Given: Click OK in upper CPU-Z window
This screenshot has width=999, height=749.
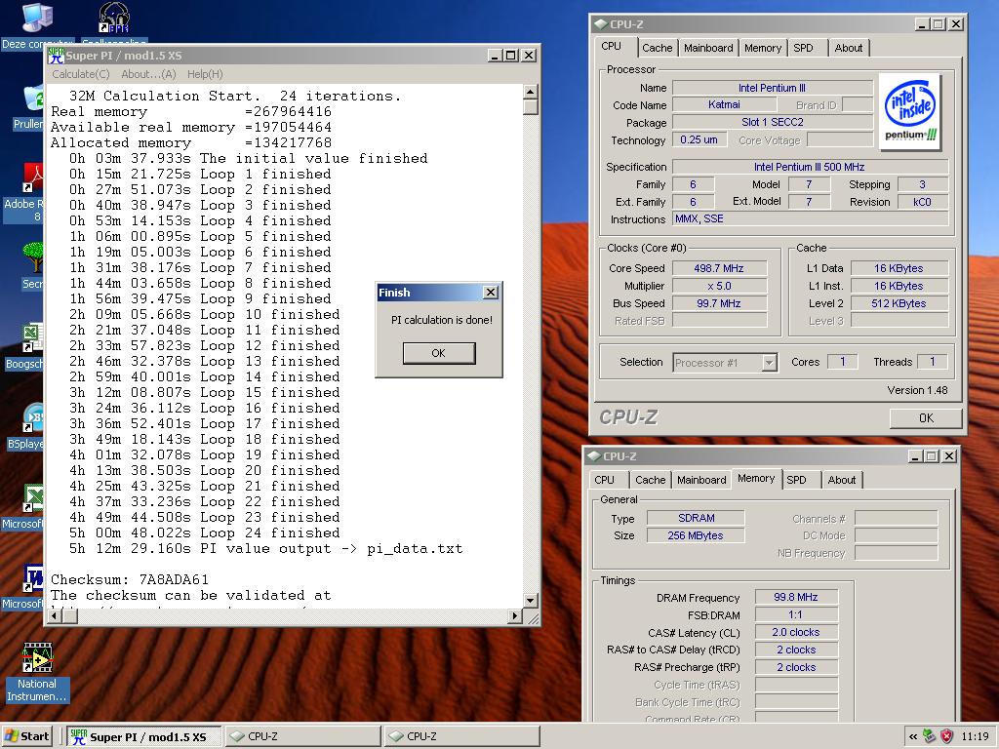Looking at the screenshot, I should [x=926, y=418].
